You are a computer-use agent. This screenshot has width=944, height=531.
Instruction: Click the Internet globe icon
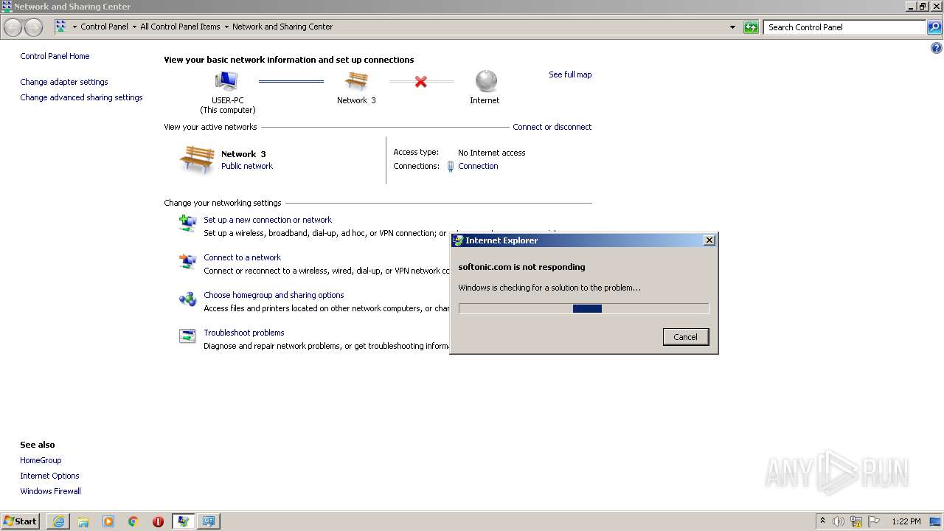(x=486, y=81)
